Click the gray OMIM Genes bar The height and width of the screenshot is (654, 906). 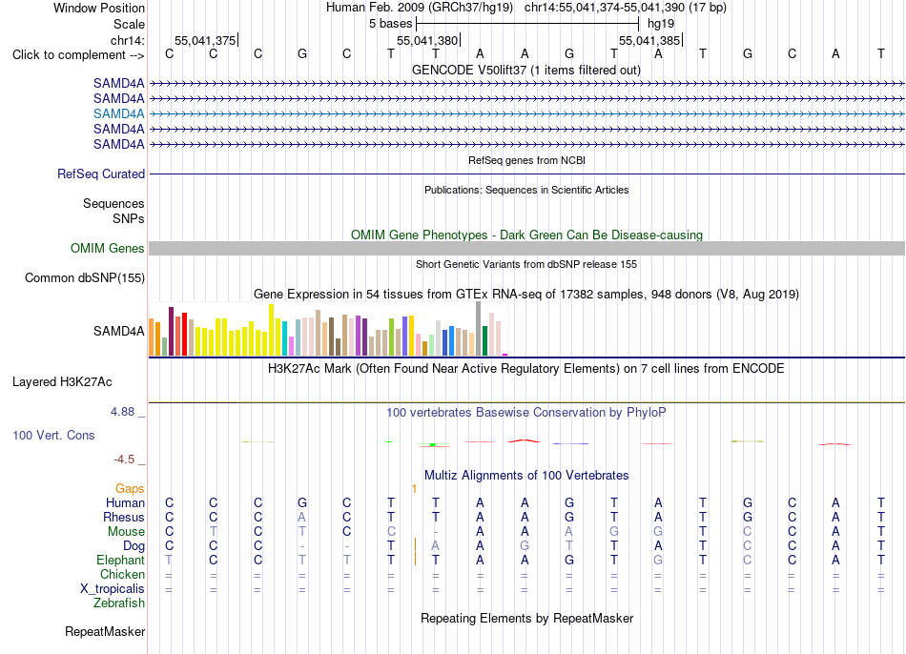click(x=526, y=249)
